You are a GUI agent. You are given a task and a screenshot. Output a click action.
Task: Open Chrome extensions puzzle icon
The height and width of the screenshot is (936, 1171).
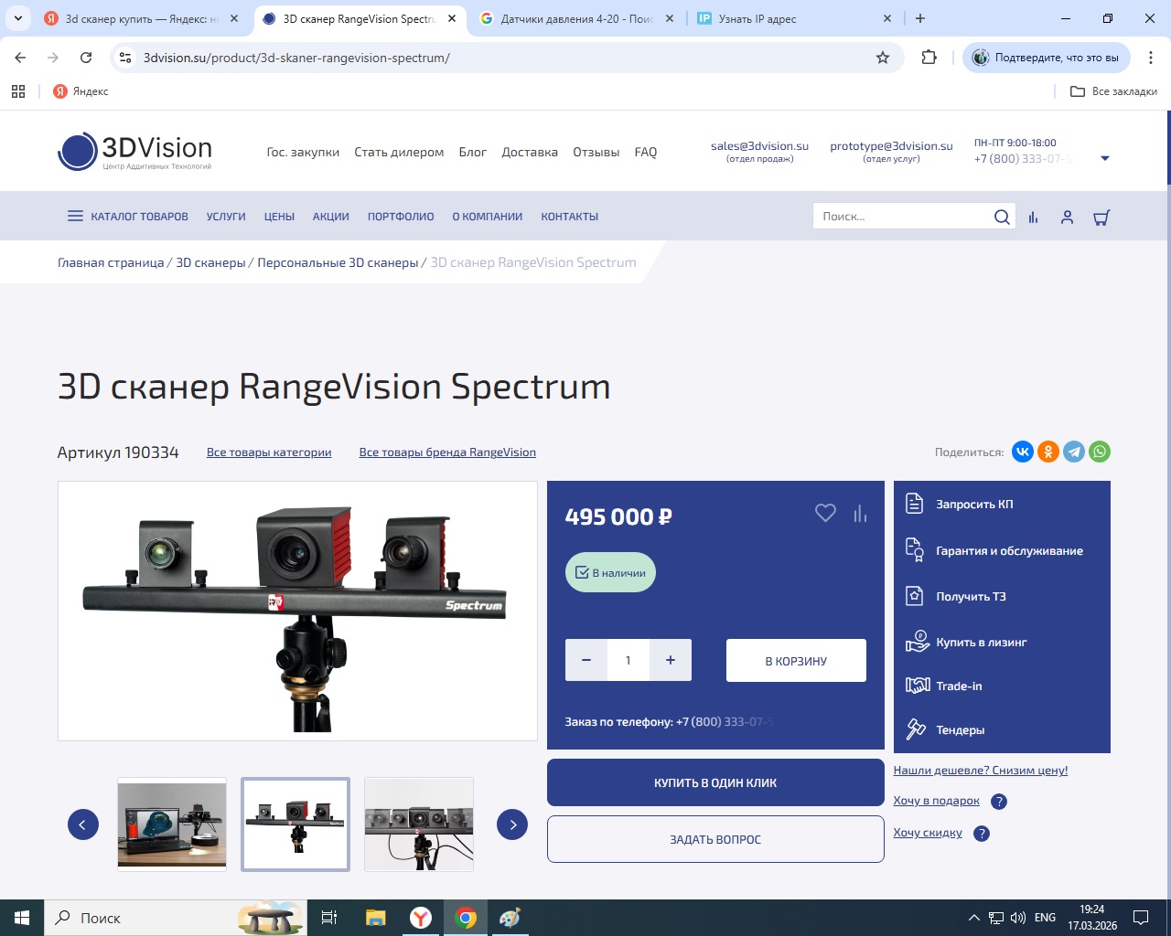pos(929,58)
